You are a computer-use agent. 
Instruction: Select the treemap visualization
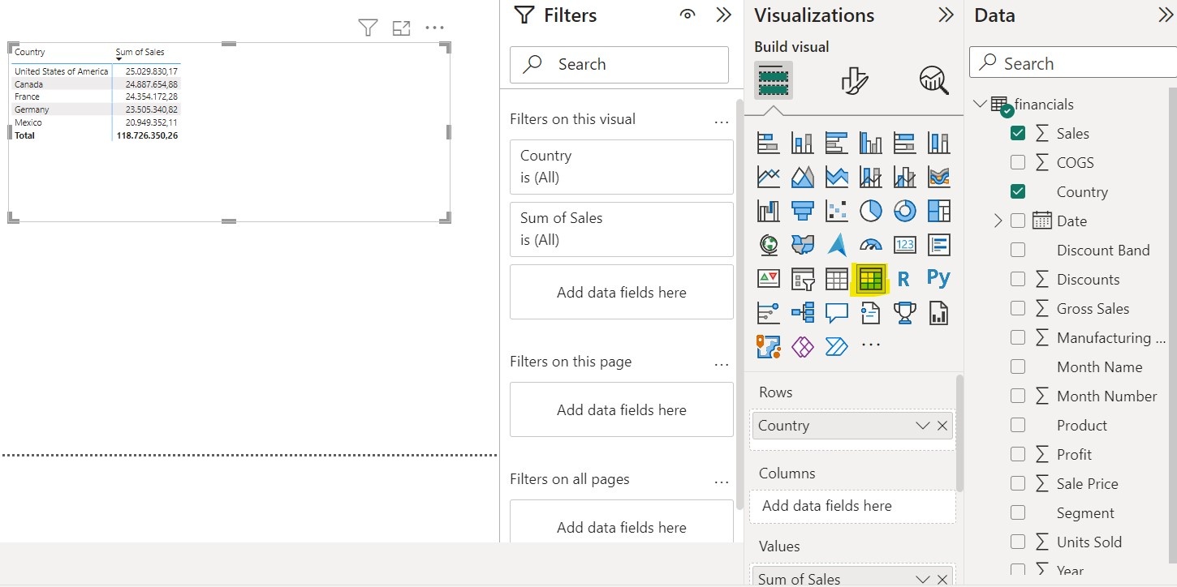coord(938,211)
